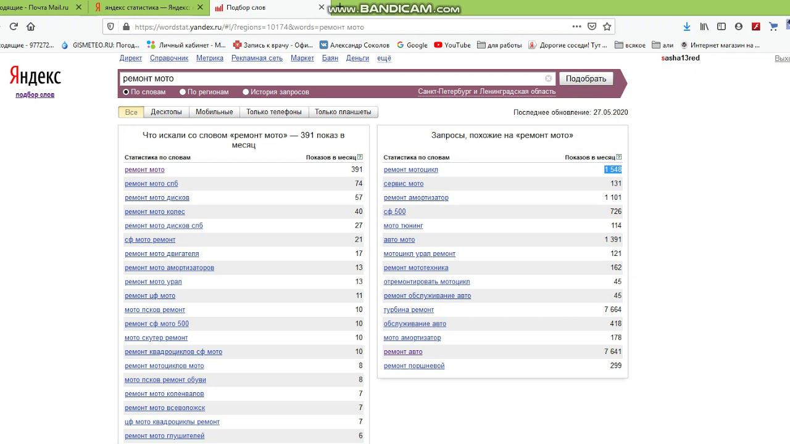Image resolution: width=790 pixels, height=444 pixels.
Task: Click the keyword search input field
Action: point(336,78)
